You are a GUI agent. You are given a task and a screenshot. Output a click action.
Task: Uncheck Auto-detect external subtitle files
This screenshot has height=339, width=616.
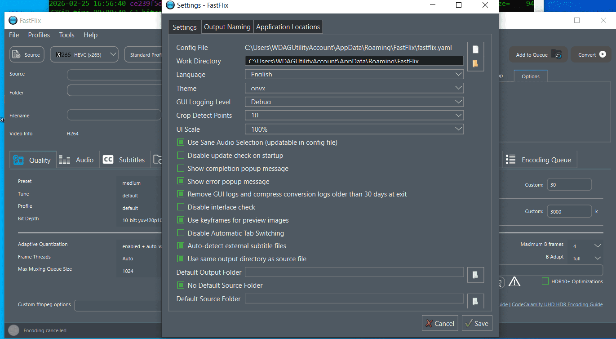(181, 246)
